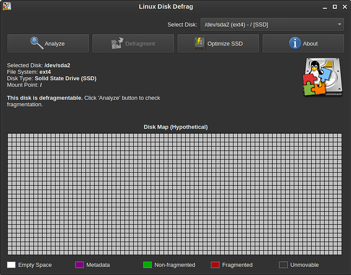Minimize the Linux Disk Defrag window

[x=321, y=6]
